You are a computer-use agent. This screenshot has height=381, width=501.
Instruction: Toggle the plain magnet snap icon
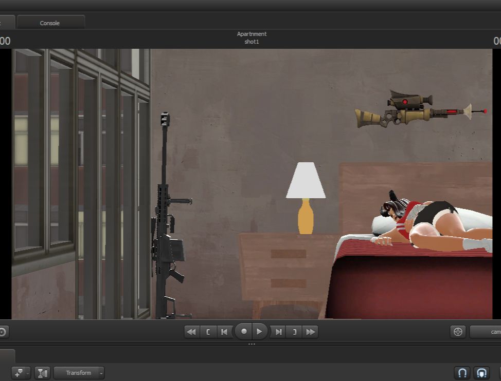click(462, 373)
